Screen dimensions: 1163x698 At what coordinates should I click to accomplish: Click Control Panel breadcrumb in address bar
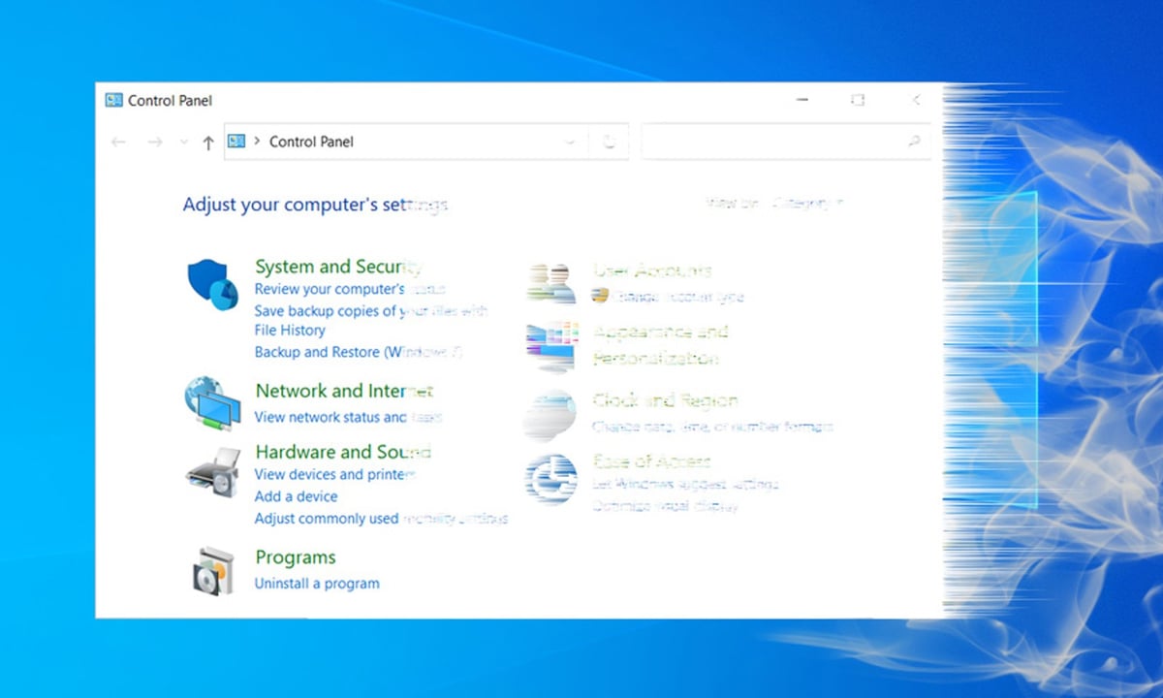(311, 142)
